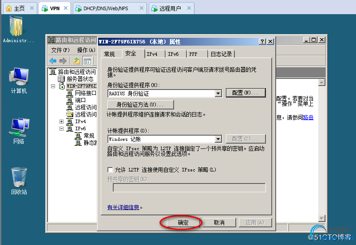The image size is (356, 245).
Task: Open the 身份验证提供程序 RADIUS dropdown
Action: pyautogui.click(x=218, y=93)
